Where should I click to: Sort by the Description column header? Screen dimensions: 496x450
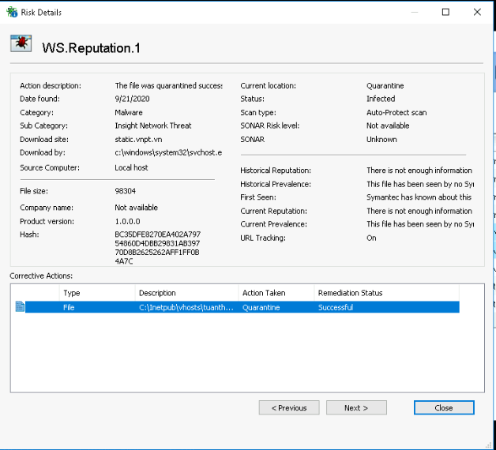[186, 293]
